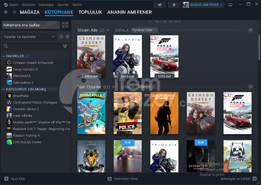Open the Görünüm menu

[x=29, y=5]
